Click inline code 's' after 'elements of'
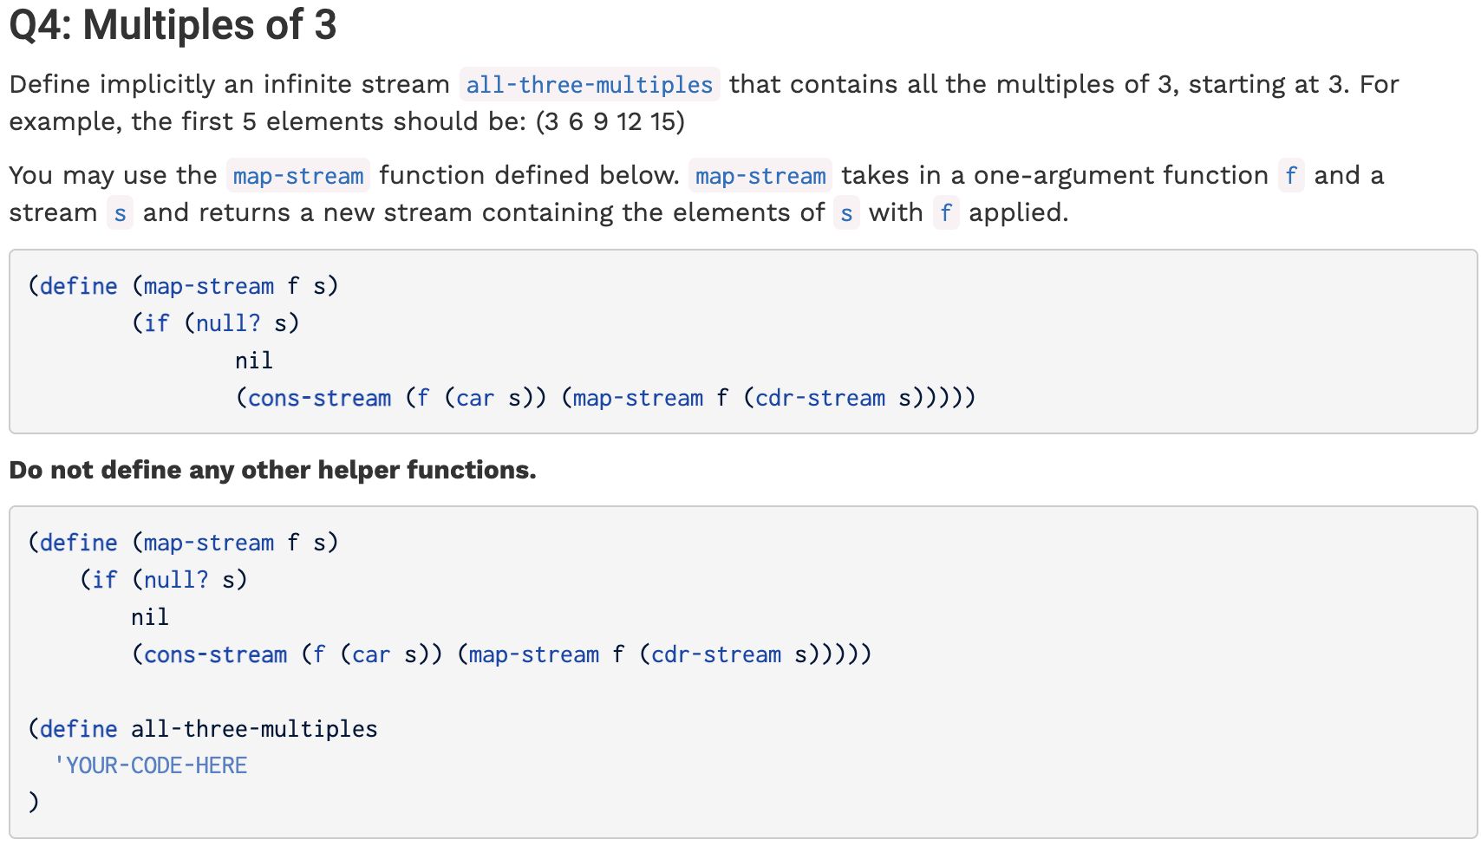 [x=846, y=213]
